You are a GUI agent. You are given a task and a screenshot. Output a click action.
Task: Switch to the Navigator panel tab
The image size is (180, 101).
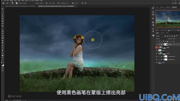174,7
